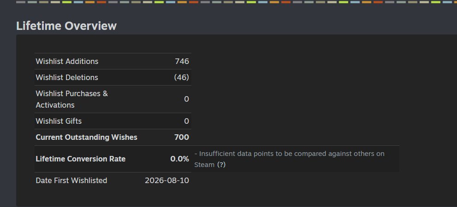Open the (?) help link after Steam

(221, 165)
